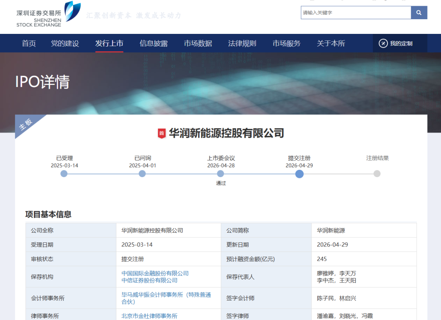Click the 项目基本信息 section heading
The image size is (441, 320).
pyautogui.click(x=48, y=214)
